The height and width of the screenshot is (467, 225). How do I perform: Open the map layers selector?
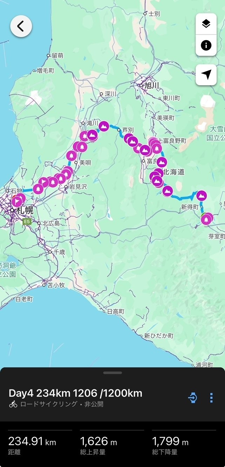[206, 24]
